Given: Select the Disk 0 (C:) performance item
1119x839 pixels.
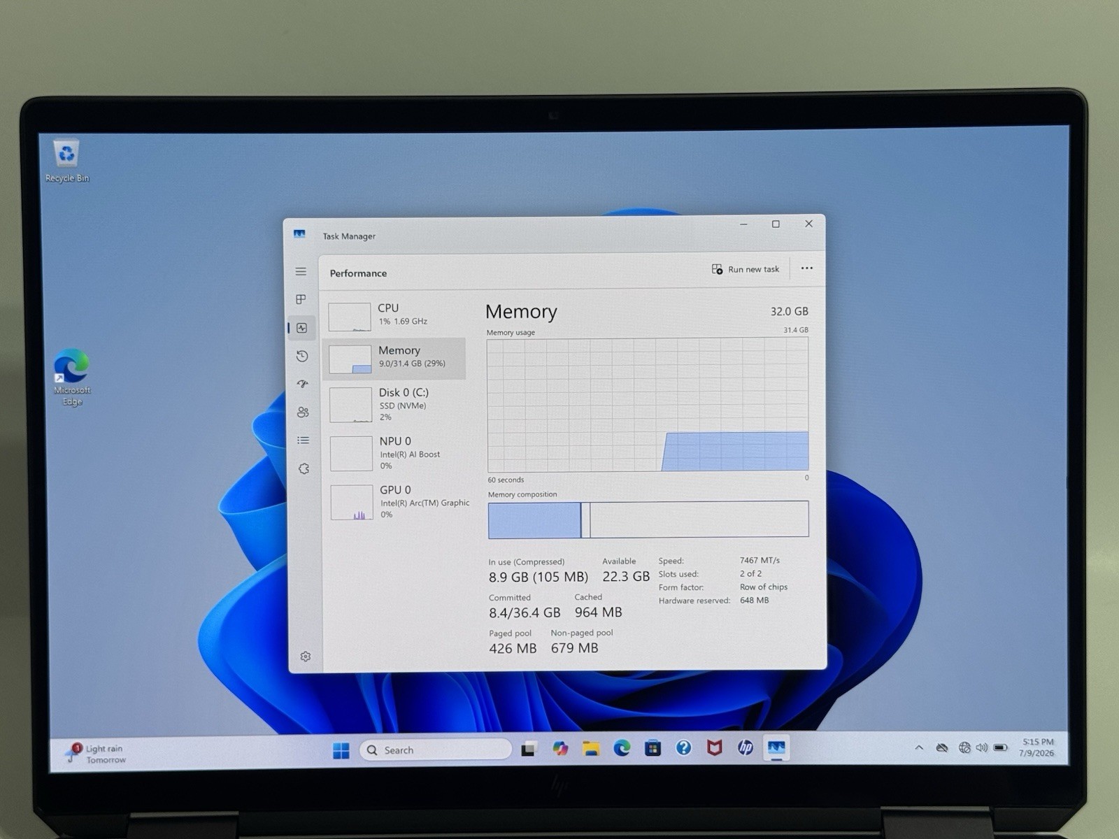Looking at the screenshot, I should [396, 404].
